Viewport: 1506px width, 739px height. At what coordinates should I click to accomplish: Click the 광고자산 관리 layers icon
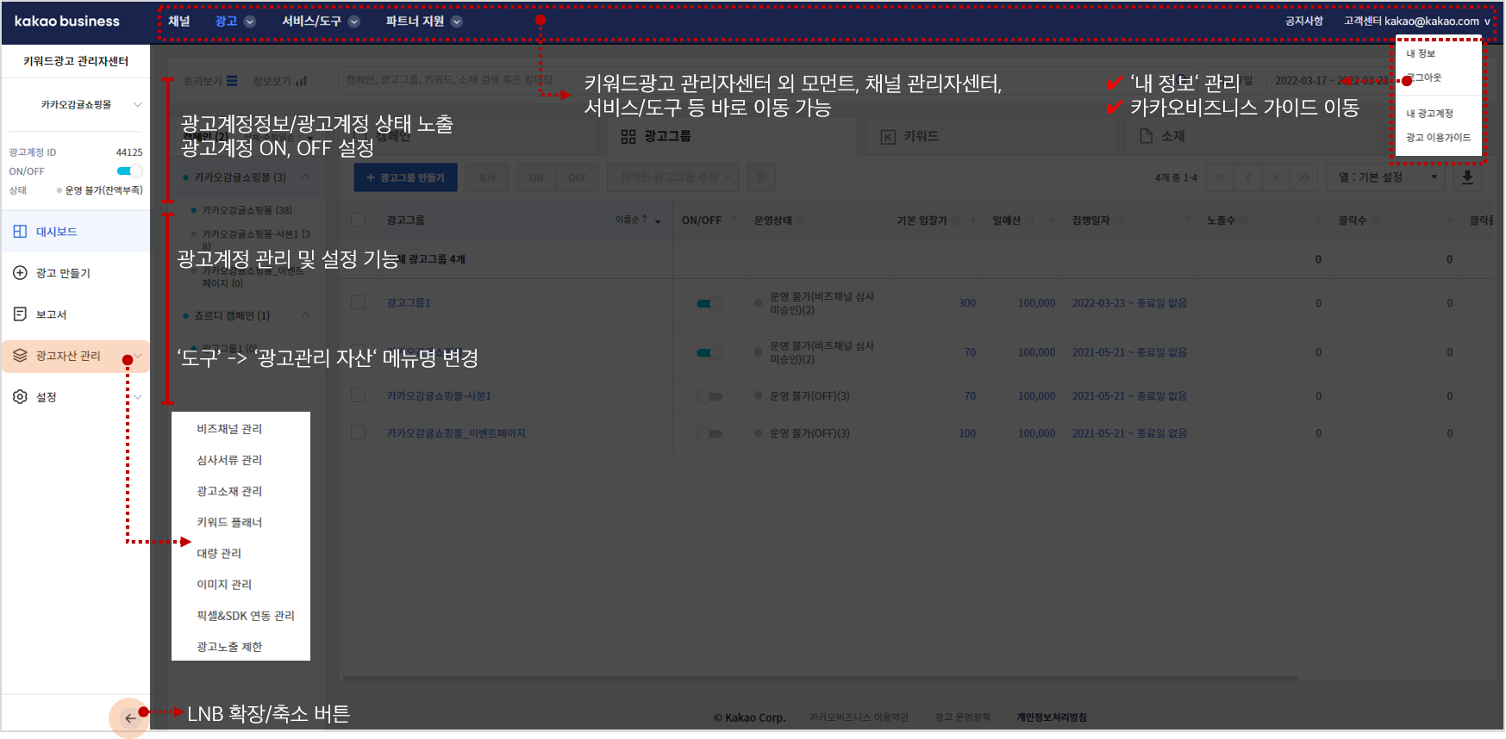[20, 356]
